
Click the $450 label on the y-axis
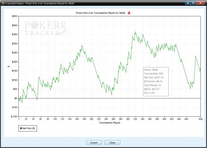[14, 16]
